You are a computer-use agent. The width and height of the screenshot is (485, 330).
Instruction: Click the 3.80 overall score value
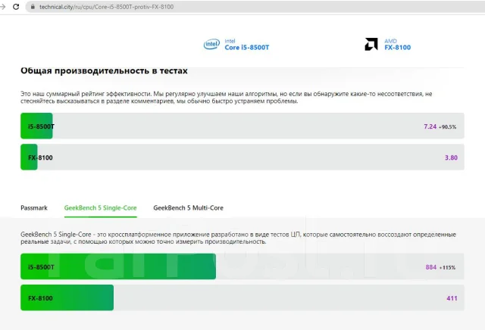[x=451, y=157]
